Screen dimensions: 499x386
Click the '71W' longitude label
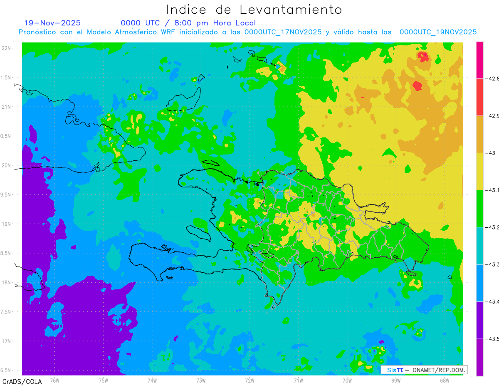pos(298,380)
